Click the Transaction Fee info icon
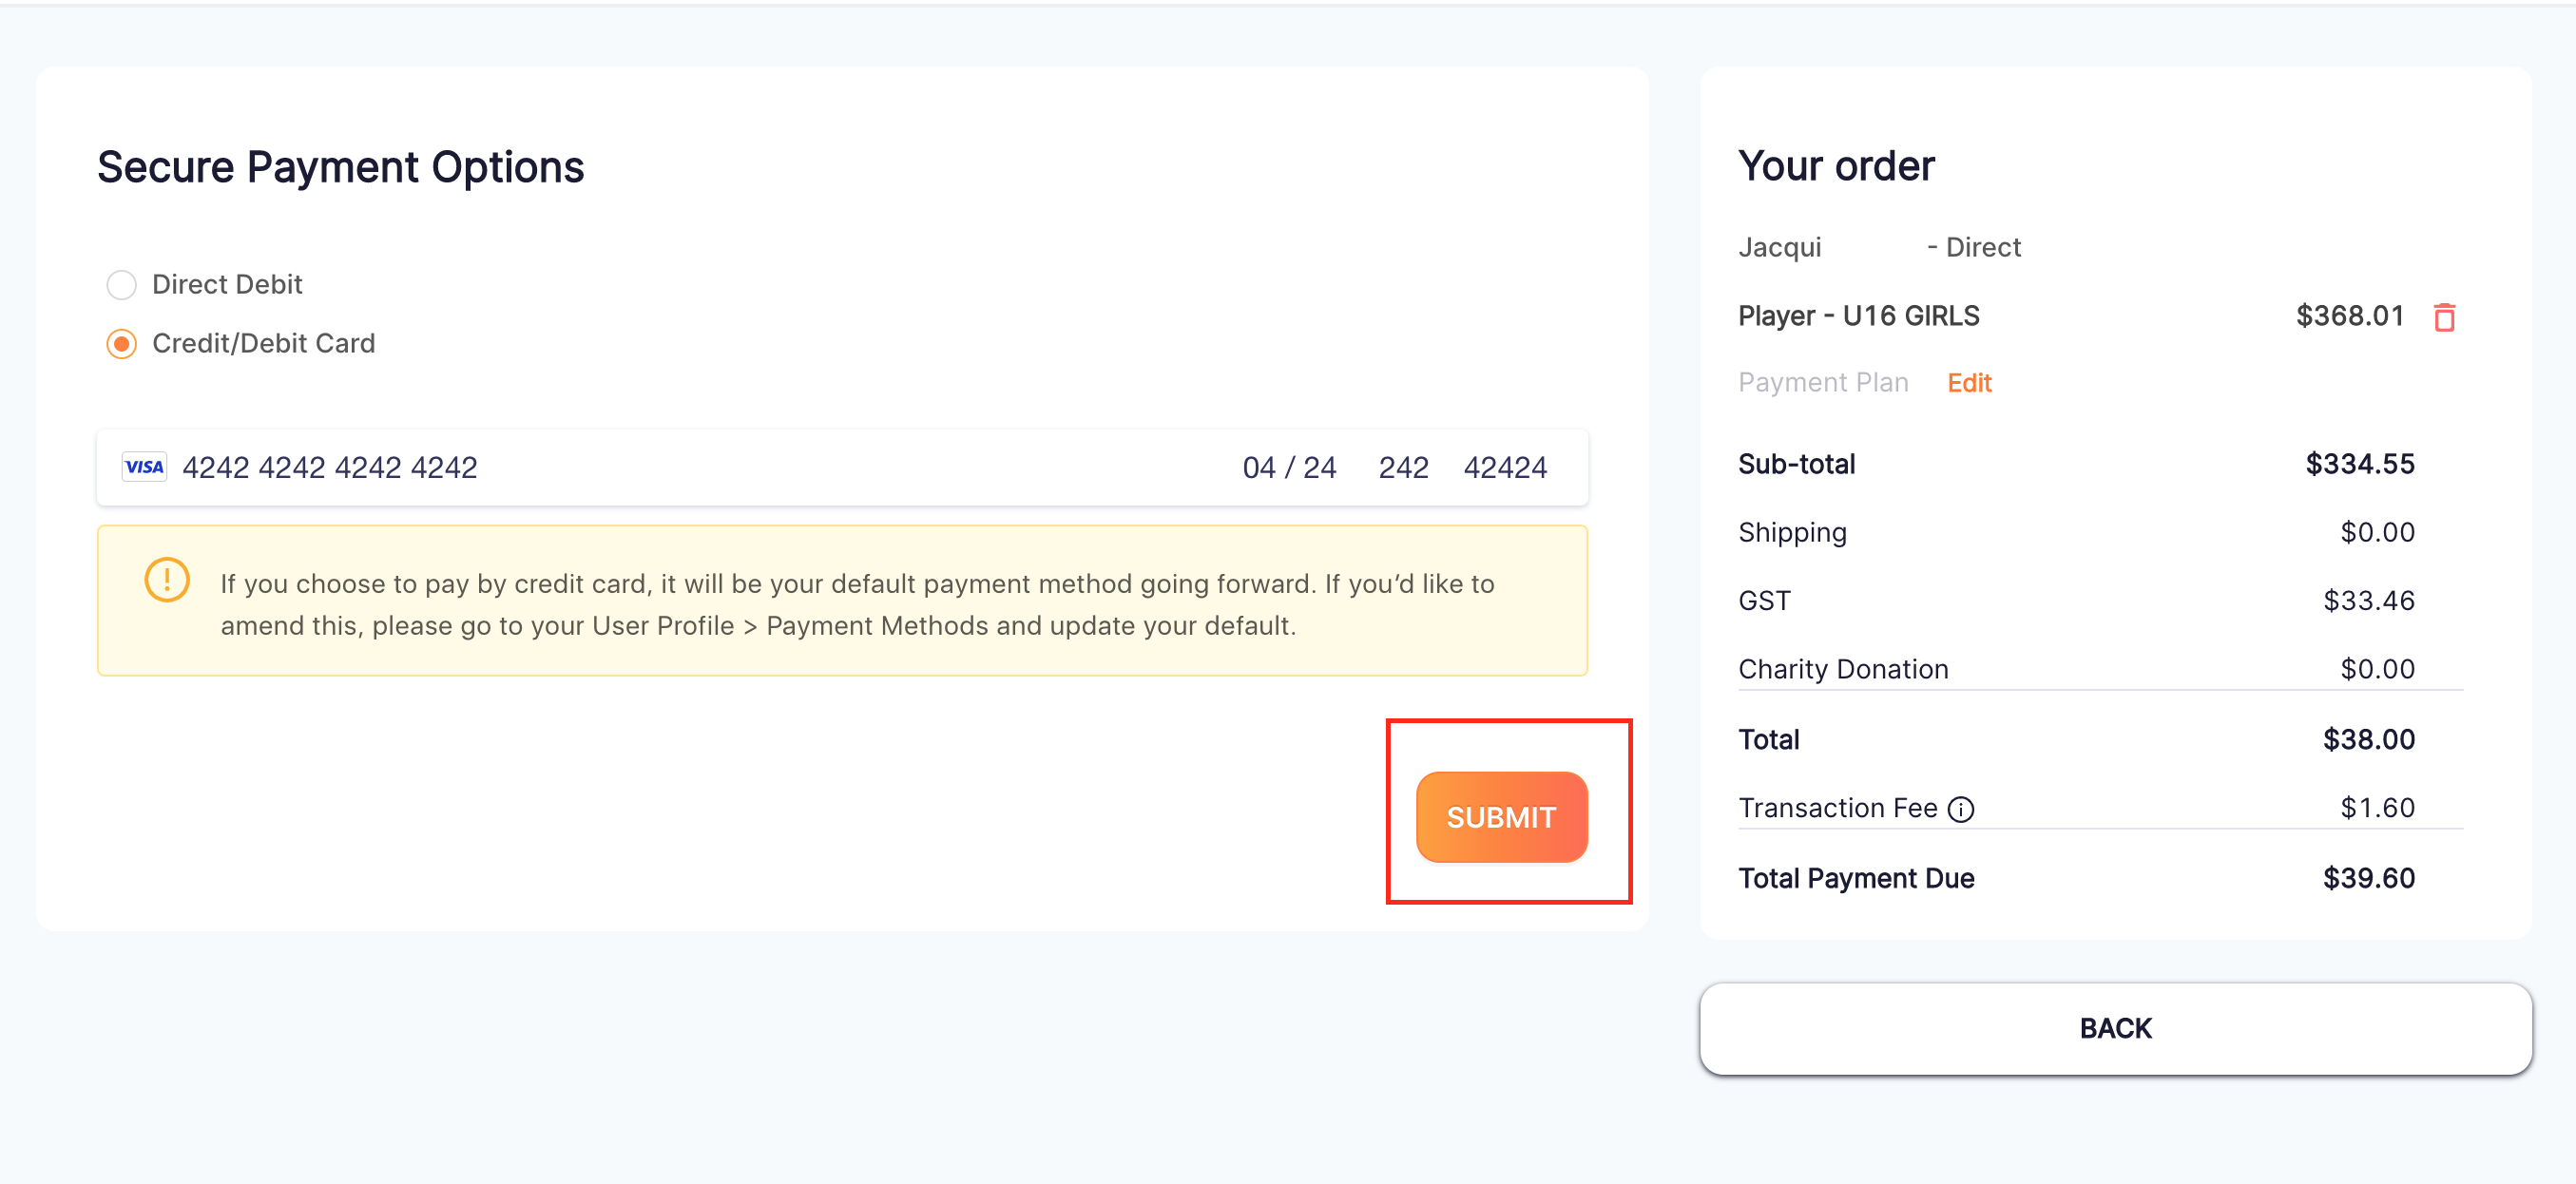 tap(1961, 809)
